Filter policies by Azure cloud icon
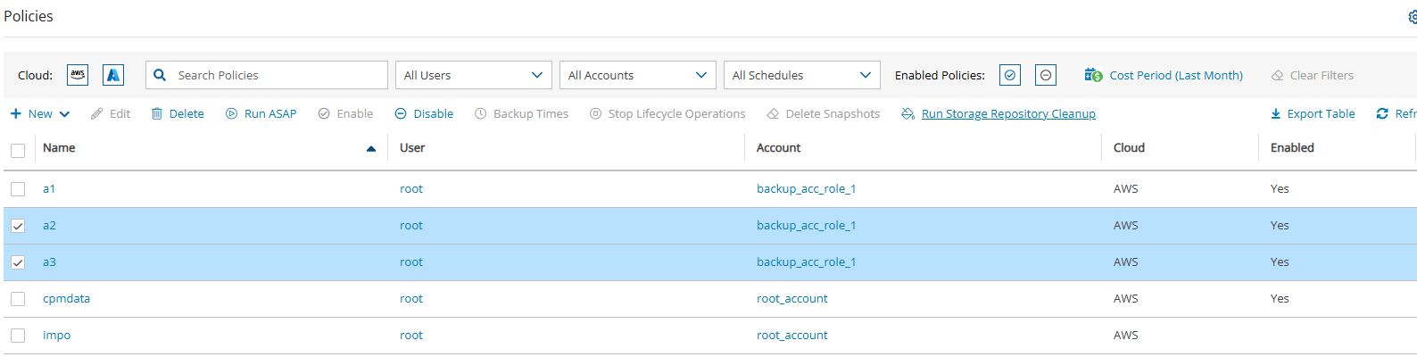Image resolution: width=1417 pixels, height=357 pixels. 113,75
